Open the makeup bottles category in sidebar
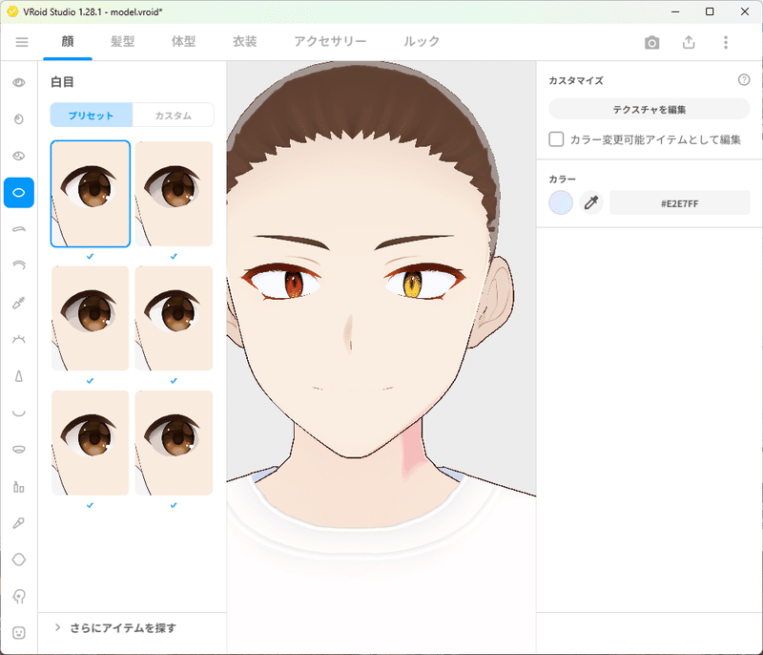Image resolution: width=763 pixels, height=655 pixels. click(19, 487)
